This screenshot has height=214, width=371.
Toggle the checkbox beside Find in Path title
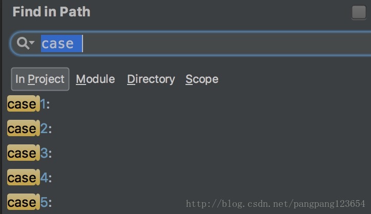pos(359,12)
